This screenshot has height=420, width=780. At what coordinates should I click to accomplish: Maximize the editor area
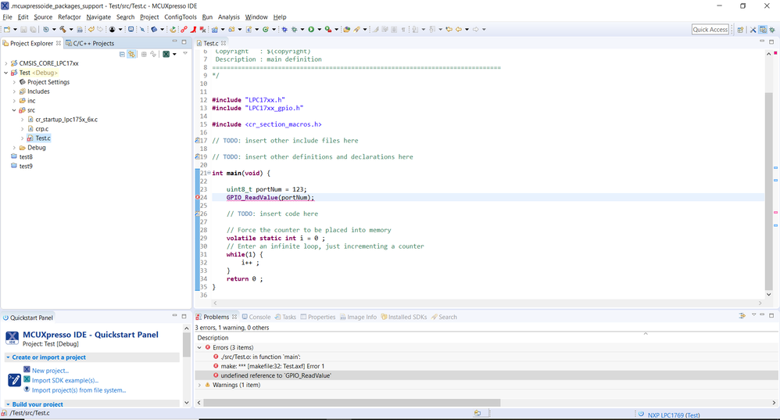(771, 41)
